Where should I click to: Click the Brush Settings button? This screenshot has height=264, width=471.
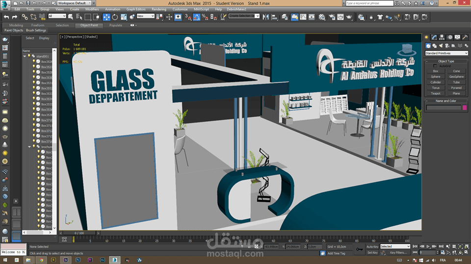point(36,30)
